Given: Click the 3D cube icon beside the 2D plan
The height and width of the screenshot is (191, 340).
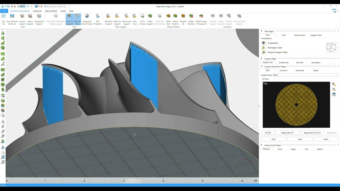Looking at the screenshot, I should [x=334, y=94].
